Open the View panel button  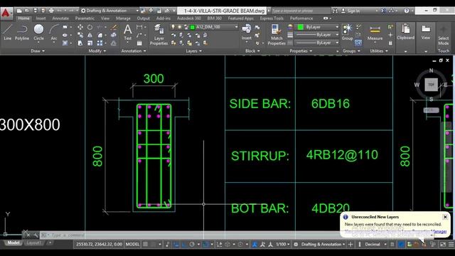pyautogui.click(x=426, y=32)
